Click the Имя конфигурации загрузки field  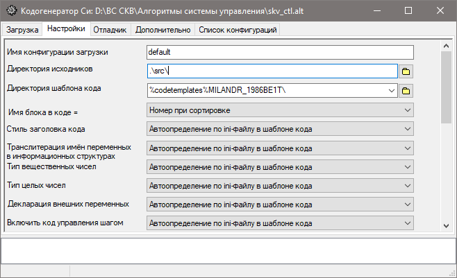tap(280, 52)
